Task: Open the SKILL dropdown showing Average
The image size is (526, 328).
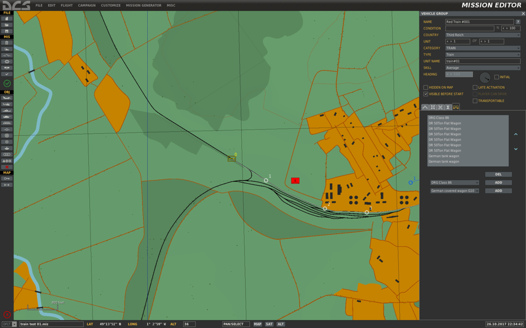Action: [483, 68]
